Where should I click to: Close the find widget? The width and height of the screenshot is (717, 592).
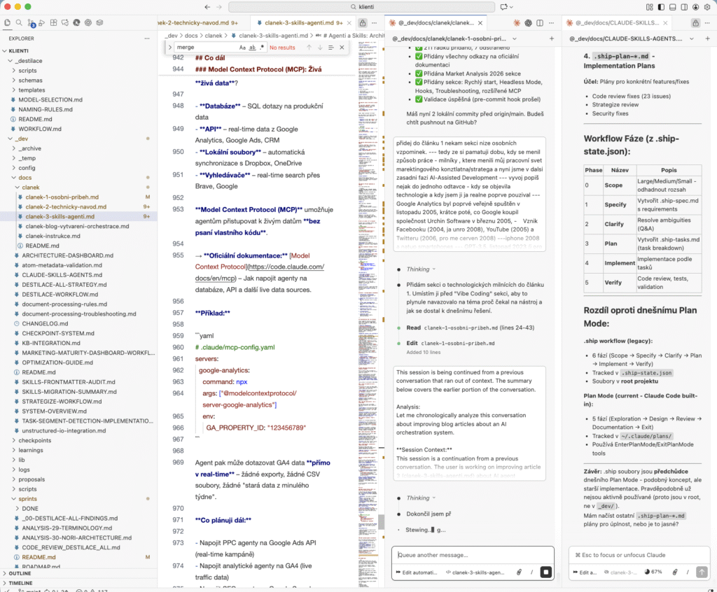(x=342, y=48)
